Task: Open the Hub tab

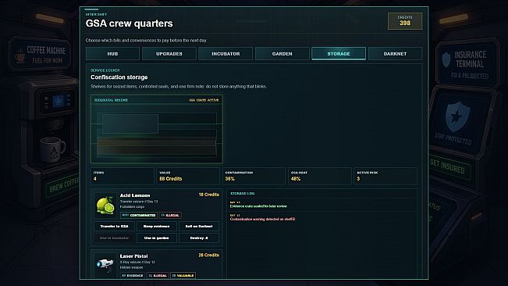Action: click(112, 54)
